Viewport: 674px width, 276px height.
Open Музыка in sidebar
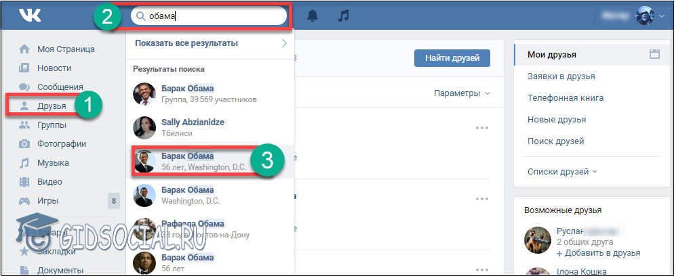coord(53,163)
